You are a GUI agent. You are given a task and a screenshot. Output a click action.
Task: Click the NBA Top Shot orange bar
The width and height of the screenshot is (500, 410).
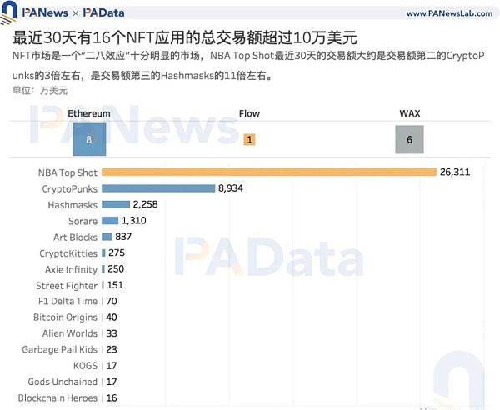coord(269,172)
